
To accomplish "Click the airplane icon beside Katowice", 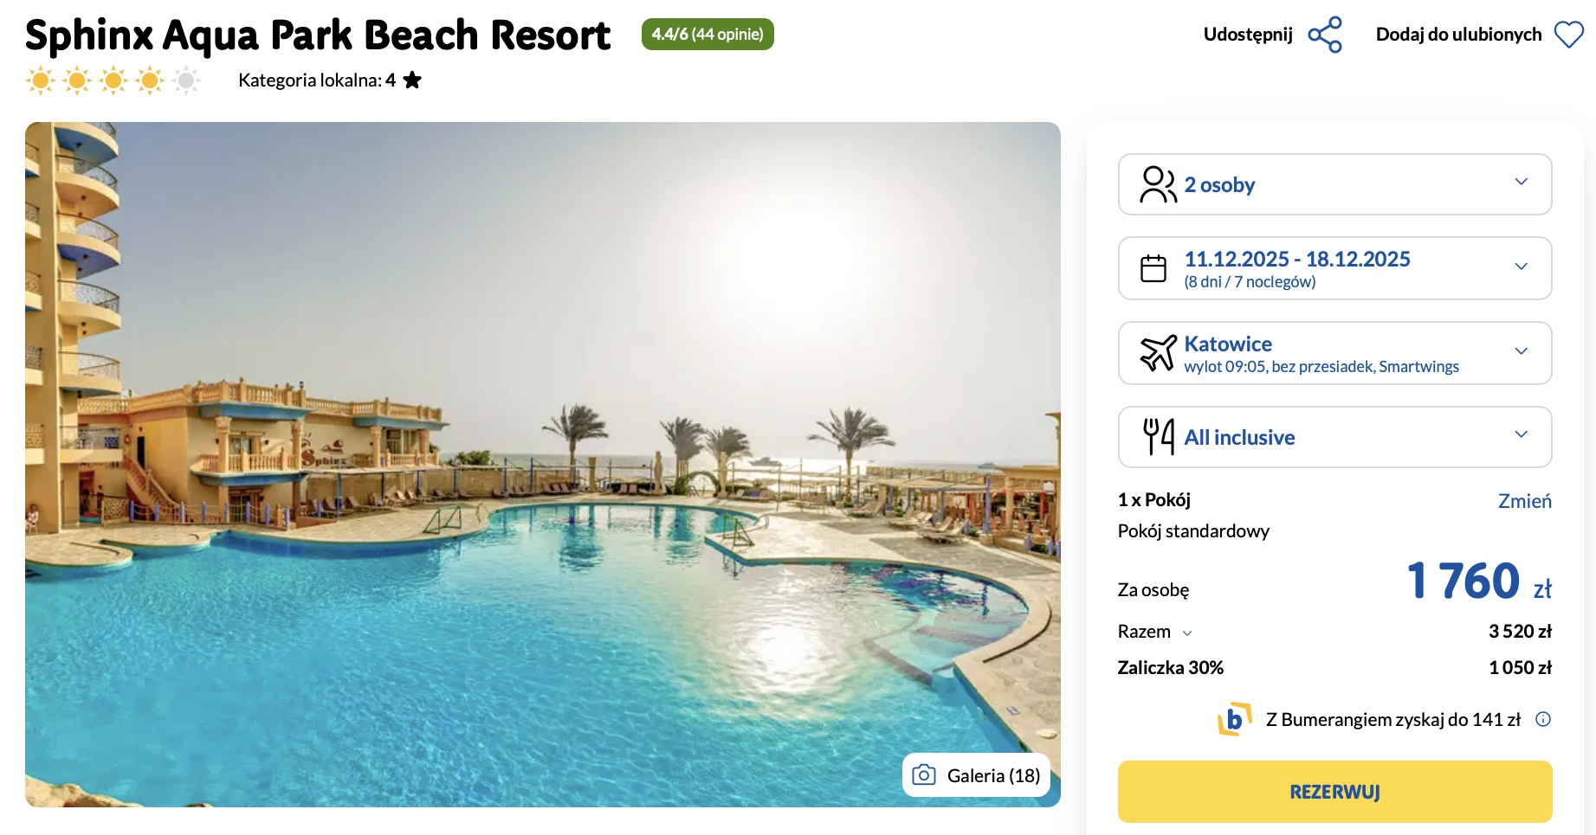I will 1158,353.
